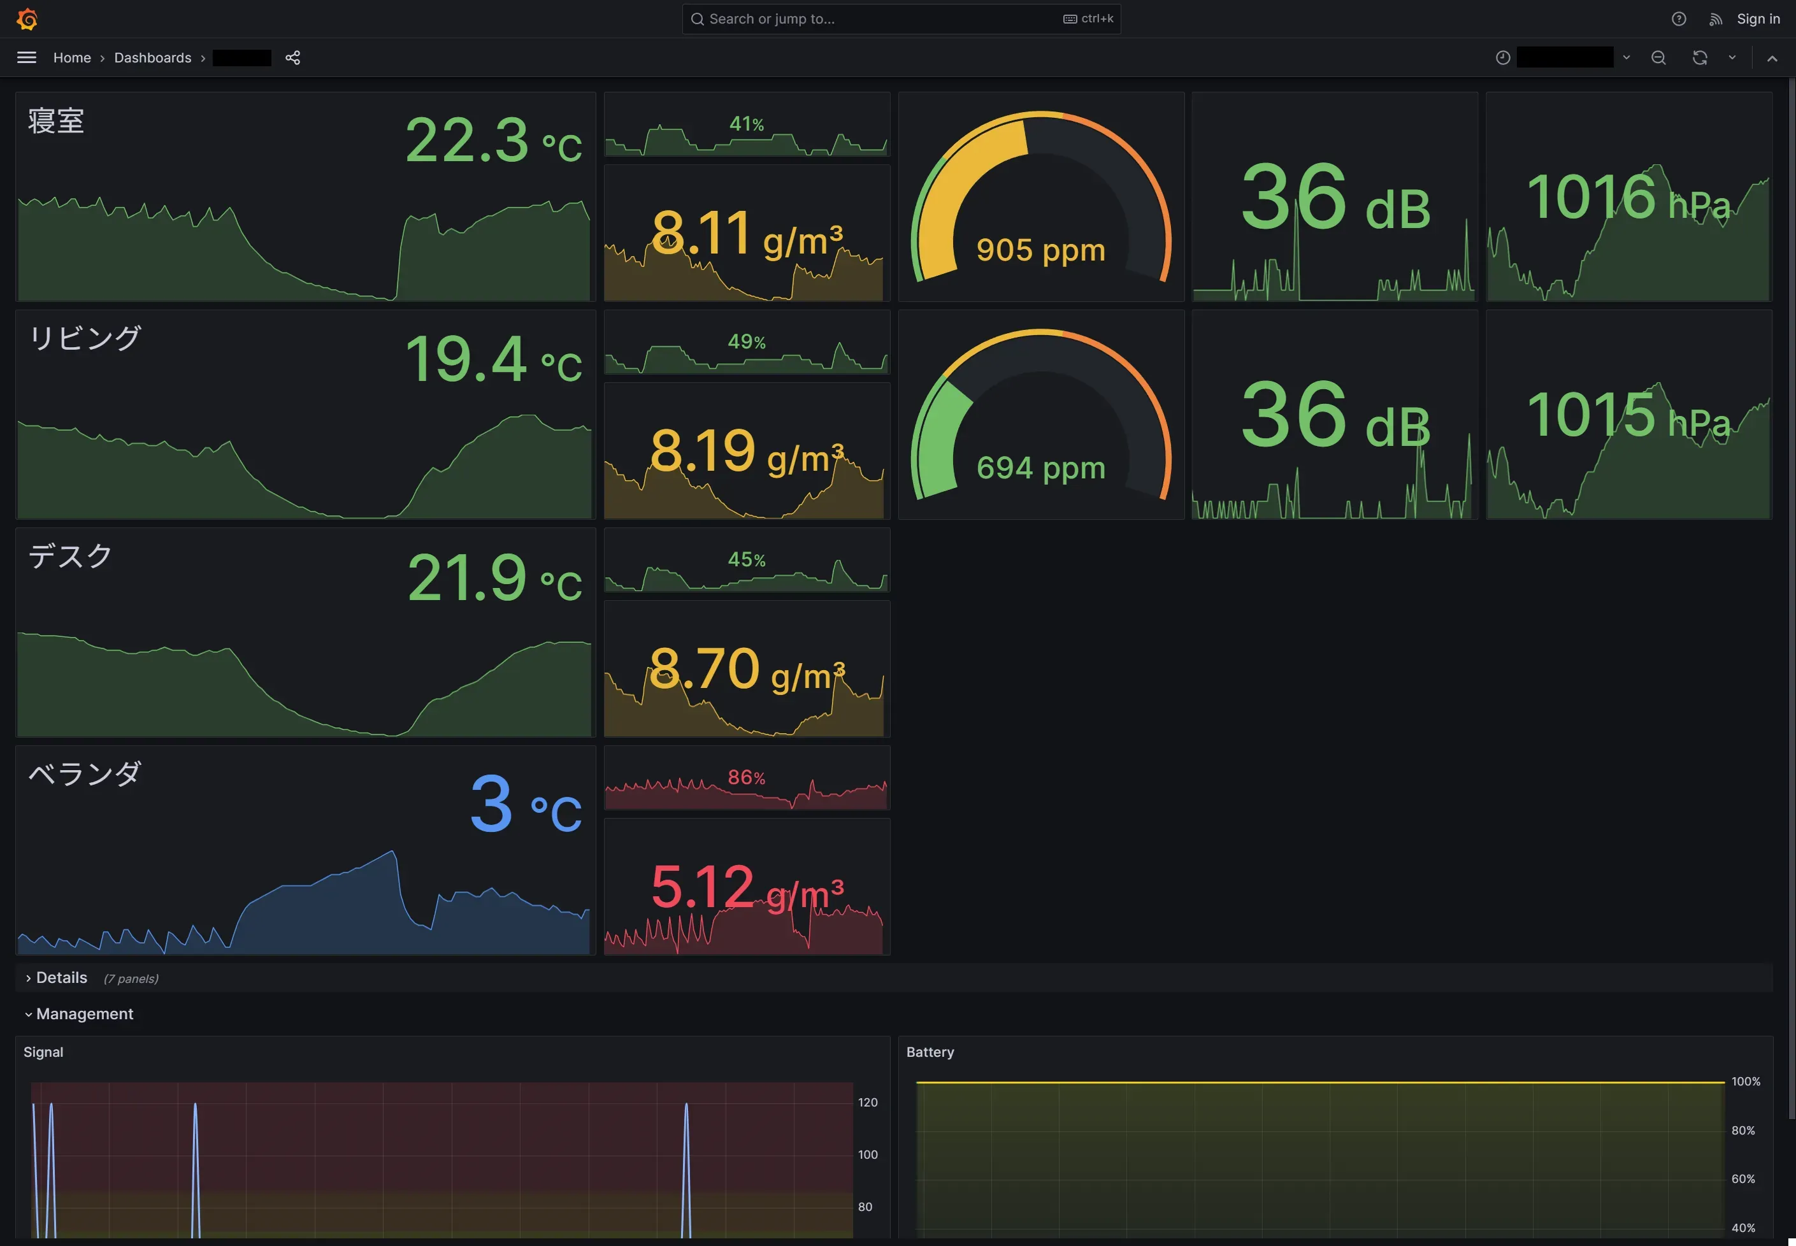The image size is (1796, 1246).
Task: Open Dashboards breadcrumb link
Action: [152, 58]
